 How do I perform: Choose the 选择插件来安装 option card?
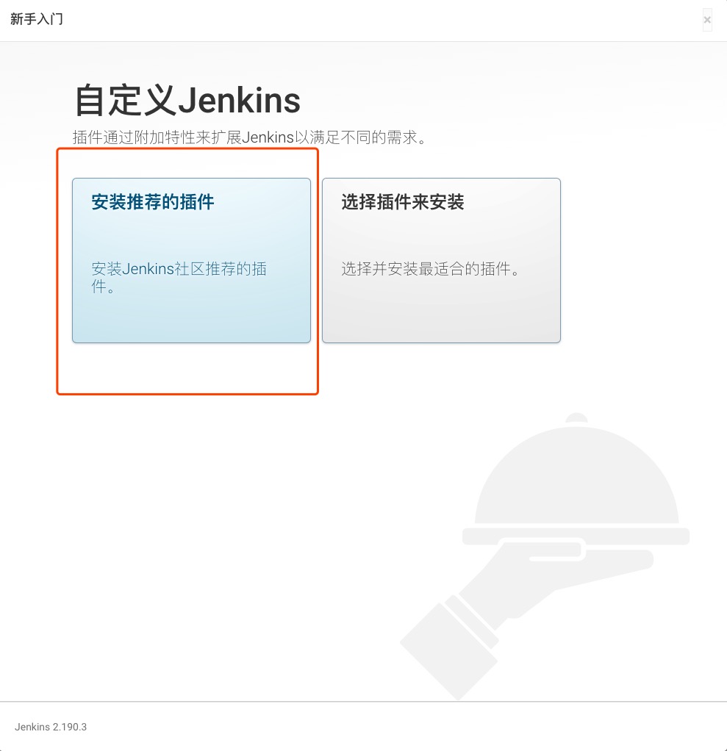point(441,260)
